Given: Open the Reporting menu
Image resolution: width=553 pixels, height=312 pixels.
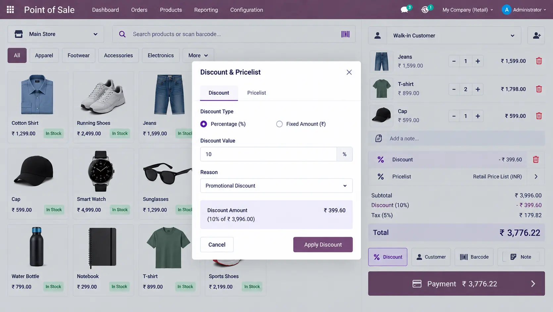Looking at the screenshot, I should 206,10.
